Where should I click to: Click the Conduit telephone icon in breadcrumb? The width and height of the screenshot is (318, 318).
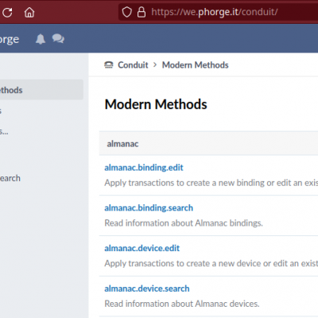pyautogui.click(x=109, y=65)
